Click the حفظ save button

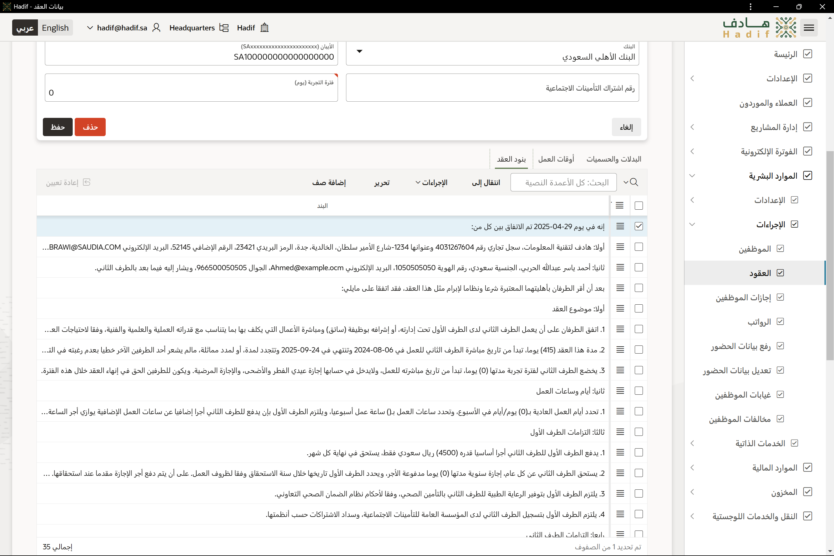(x=58, y=127)
